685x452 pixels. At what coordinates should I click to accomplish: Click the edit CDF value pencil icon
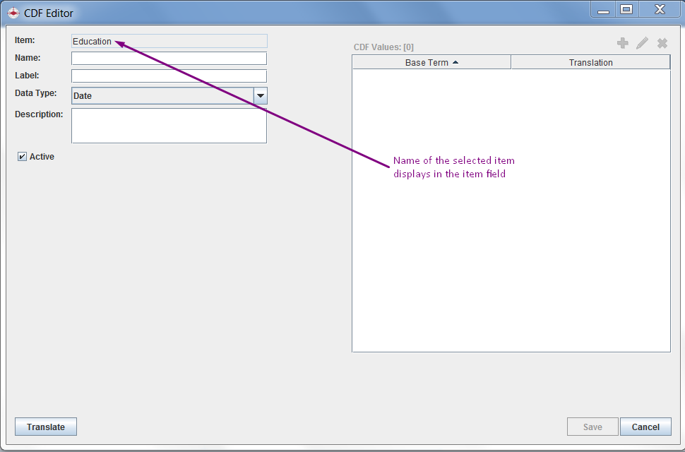click(x=642, y=44)
